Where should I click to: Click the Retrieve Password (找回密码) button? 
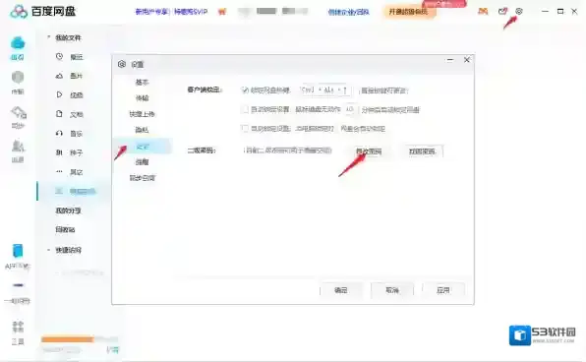pyautogui.click(x=422, y=151)
